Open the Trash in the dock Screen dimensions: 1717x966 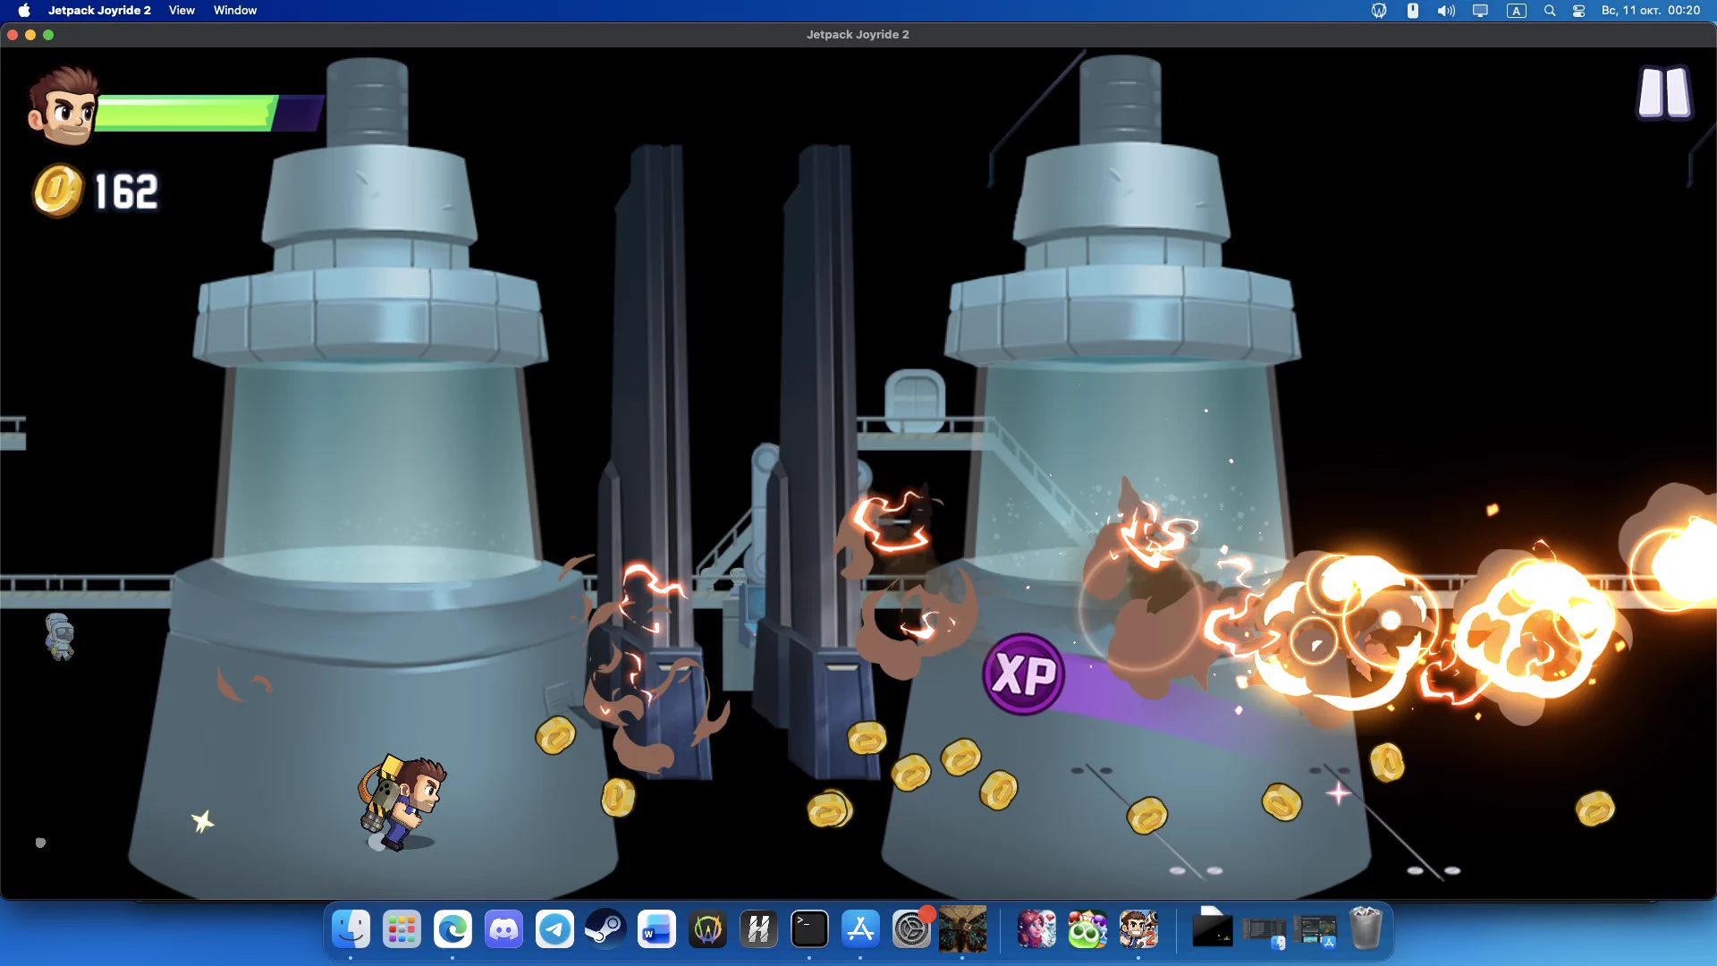pyautogui.click(x=1366, y=929)
